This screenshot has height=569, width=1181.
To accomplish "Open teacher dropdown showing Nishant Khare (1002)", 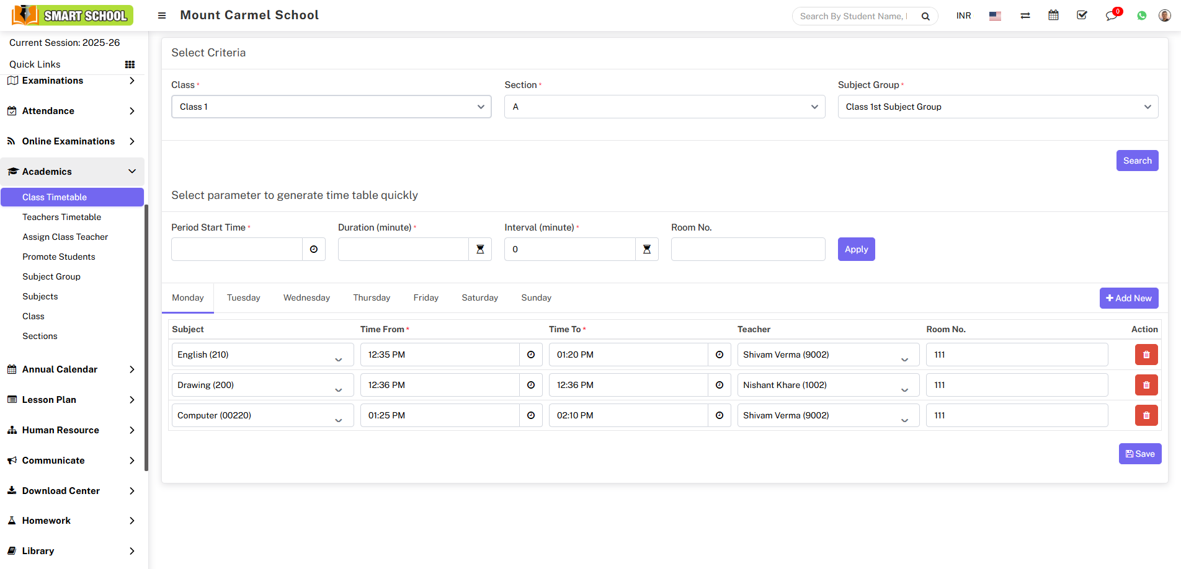I will 827,385.
